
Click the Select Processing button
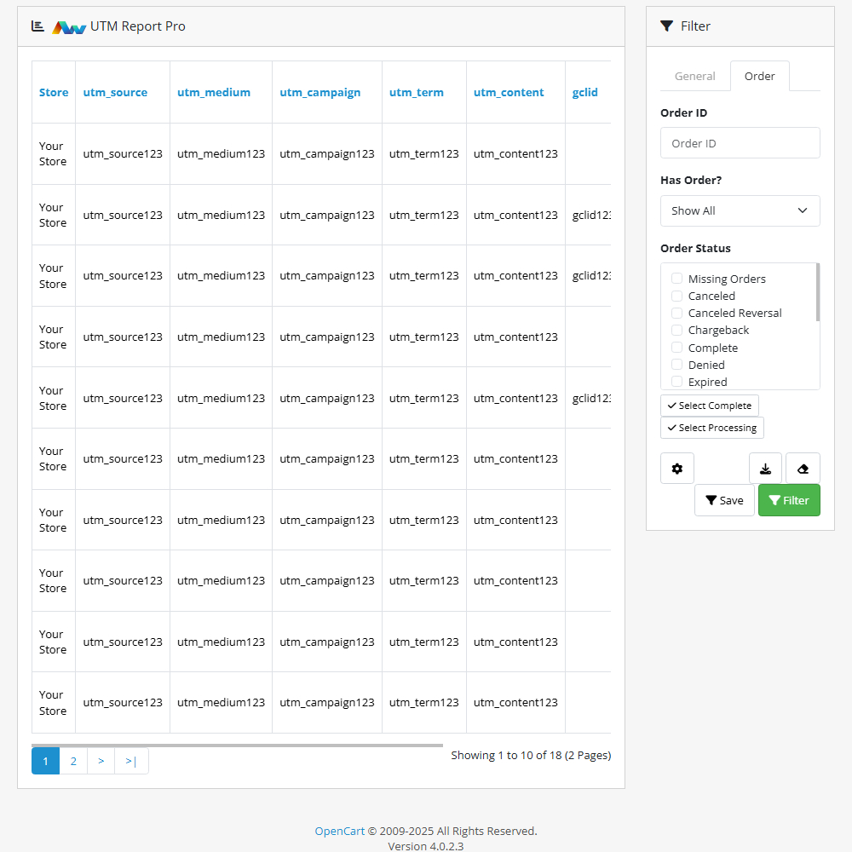(x=711, y=428)
